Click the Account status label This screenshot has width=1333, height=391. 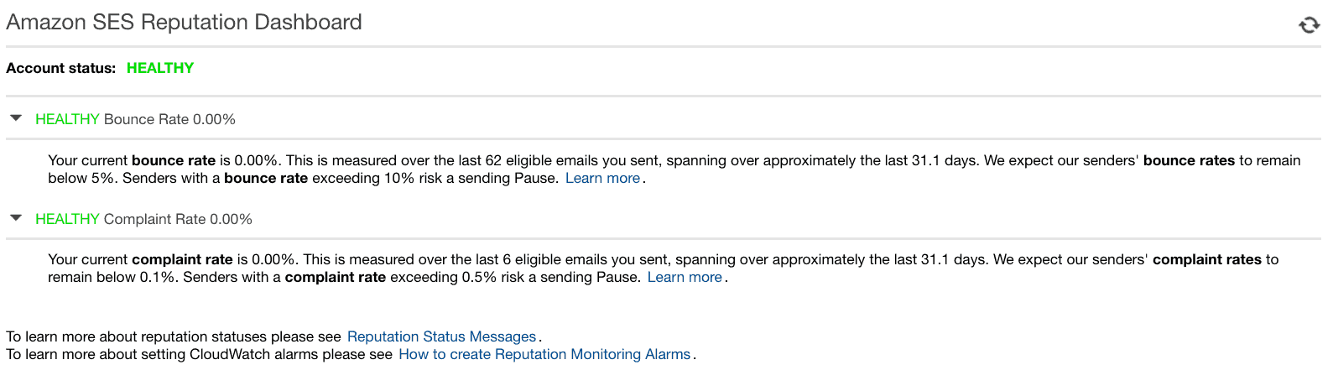tap(60, 68)
